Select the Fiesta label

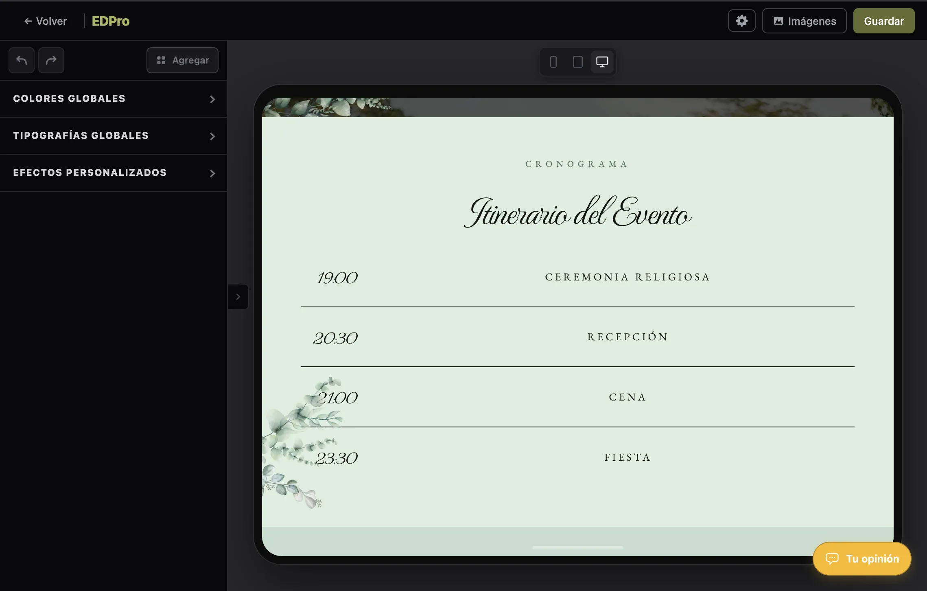(627, 457)
